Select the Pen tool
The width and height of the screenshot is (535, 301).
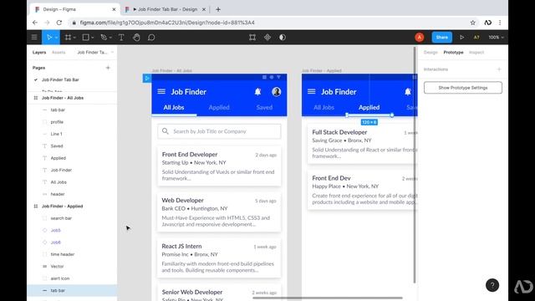coord(104,37)
